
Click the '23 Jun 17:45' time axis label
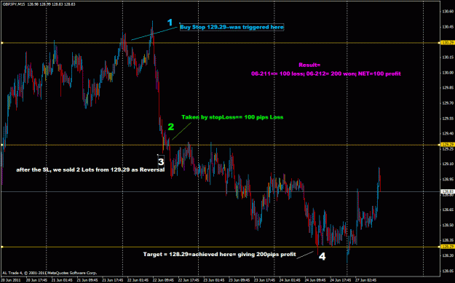pos(265,280)
